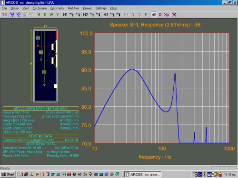Click the 'Sensitivity level=96.19 dB' value
Viewport: 238px width, 178px height.
point(22,148)
